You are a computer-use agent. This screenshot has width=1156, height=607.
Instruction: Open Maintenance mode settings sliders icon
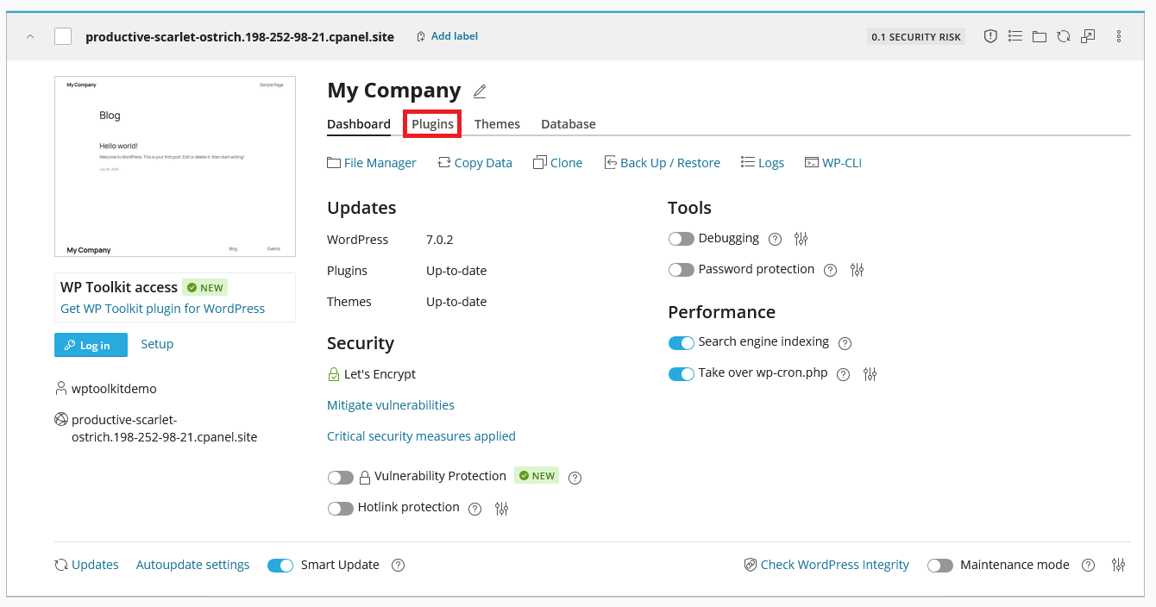click(1119, 565)
